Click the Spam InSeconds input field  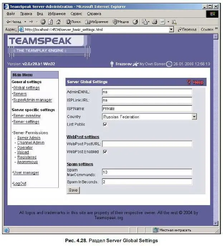click(147, 182)
